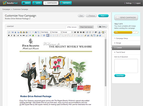Screen dimensions: 143x106
Task: Click the spellcheck checkmark icon
Action: click(x=85, y=35)
